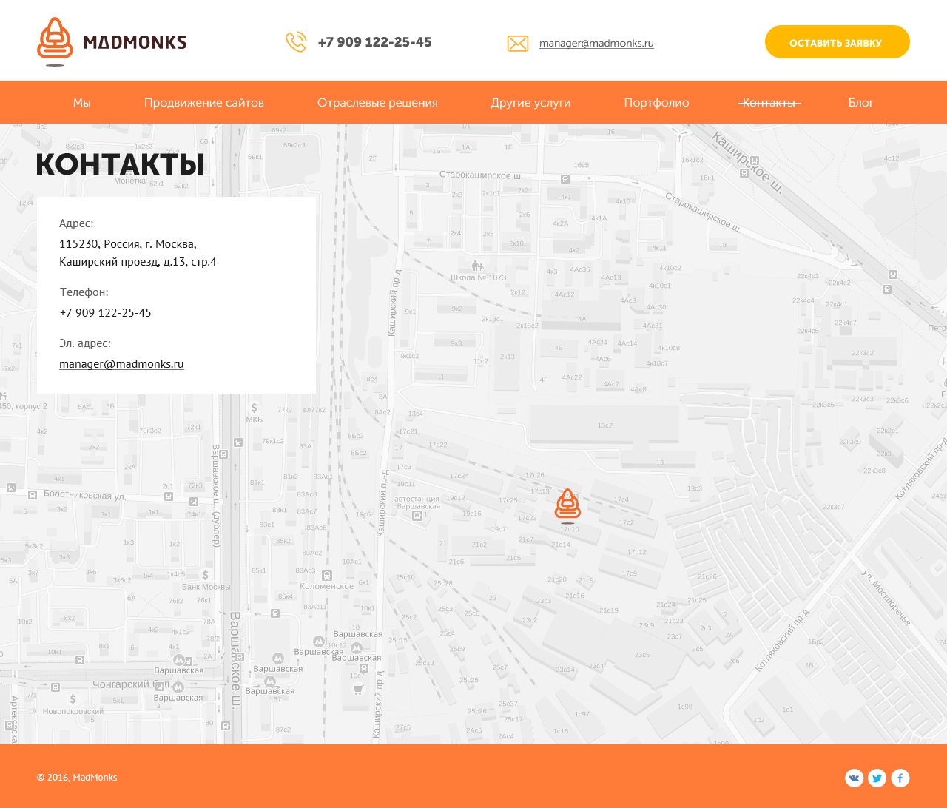Click the header phone number +7 909 122-25-45

pos(374,42)
